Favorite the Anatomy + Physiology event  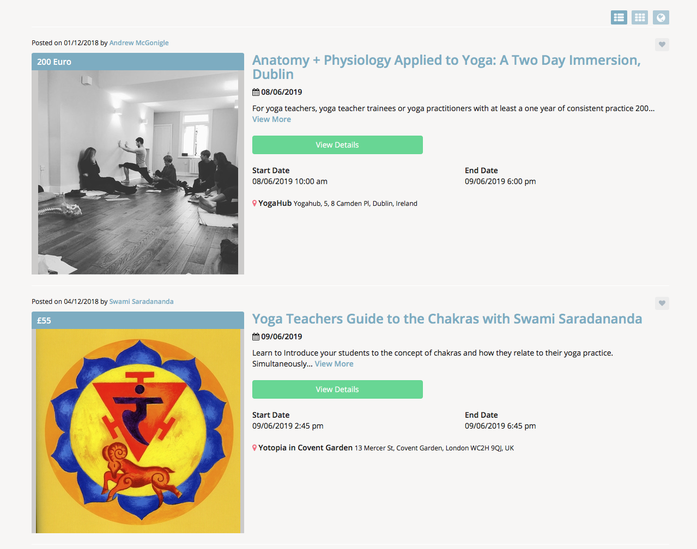(662, 45)
